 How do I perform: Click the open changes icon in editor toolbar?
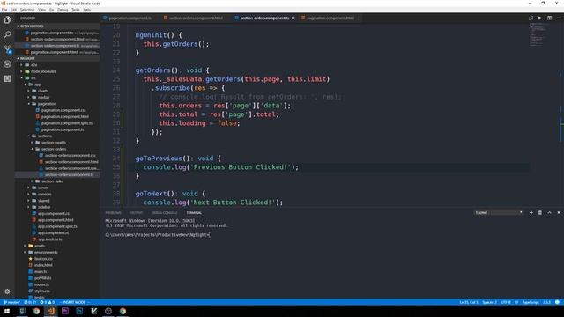tap(531, 18)
